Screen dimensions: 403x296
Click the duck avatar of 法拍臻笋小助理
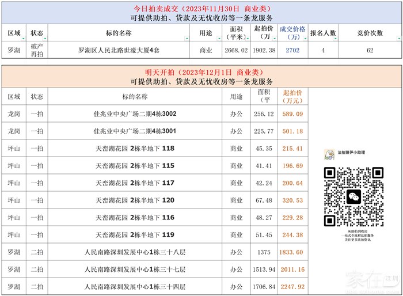point(330,154)
